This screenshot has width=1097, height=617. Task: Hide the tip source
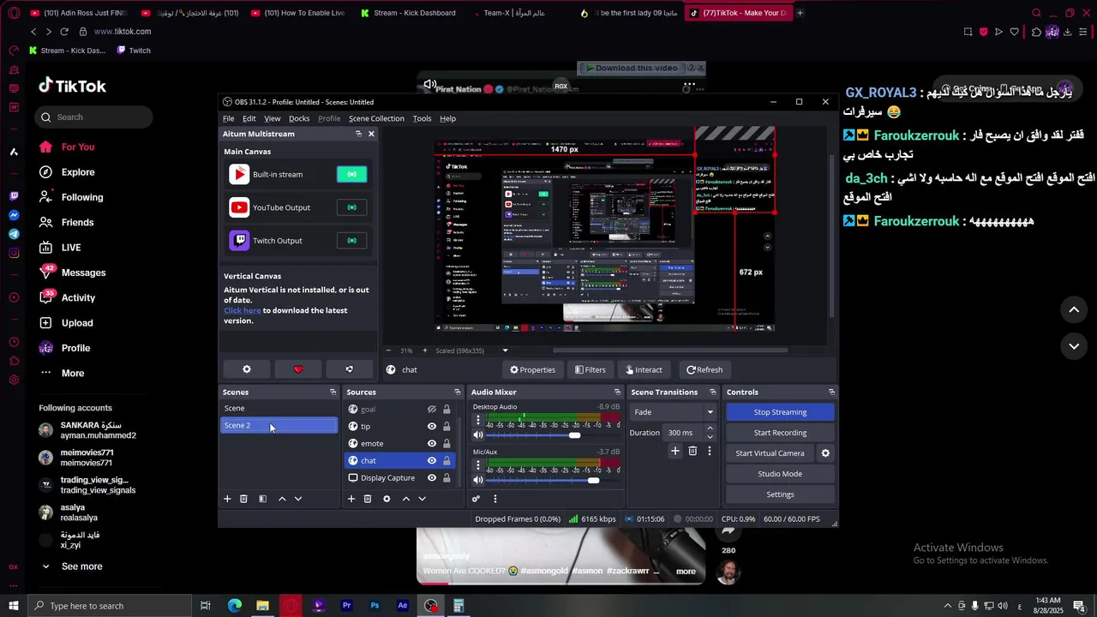click(432, 427)
